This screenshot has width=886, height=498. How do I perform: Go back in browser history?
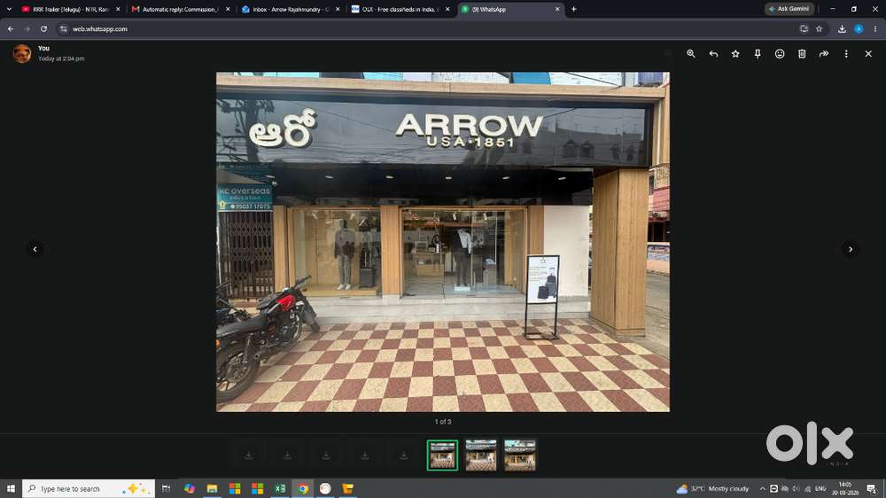pos(10,29)
